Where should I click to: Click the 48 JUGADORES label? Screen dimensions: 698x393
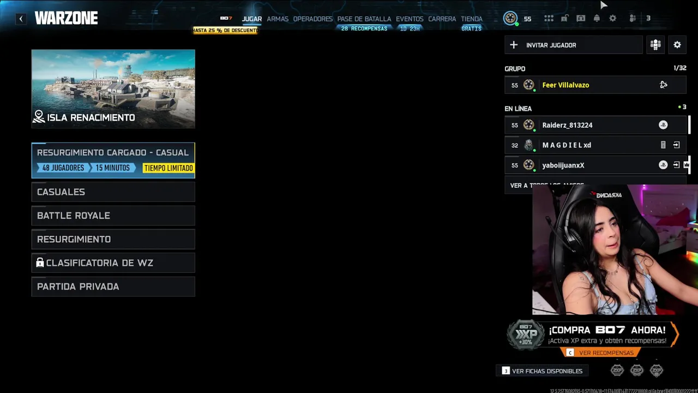tap(63, 168)
